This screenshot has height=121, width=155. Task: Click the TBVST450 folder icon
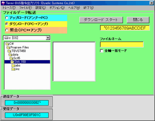coord(9,51)
